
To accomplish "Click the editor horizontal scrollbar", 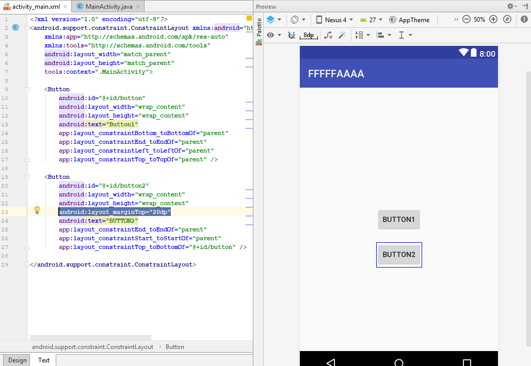I will pos(90,337).
